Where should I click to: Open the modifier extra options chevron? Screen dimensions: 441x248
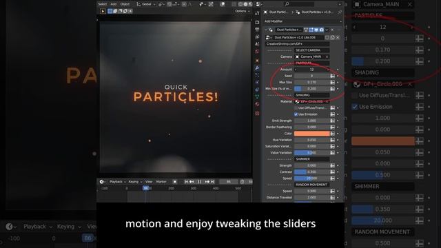[327, 30]
